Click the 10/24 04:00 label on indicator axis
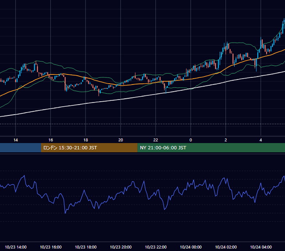285x251 pixels. pos(261,247)
